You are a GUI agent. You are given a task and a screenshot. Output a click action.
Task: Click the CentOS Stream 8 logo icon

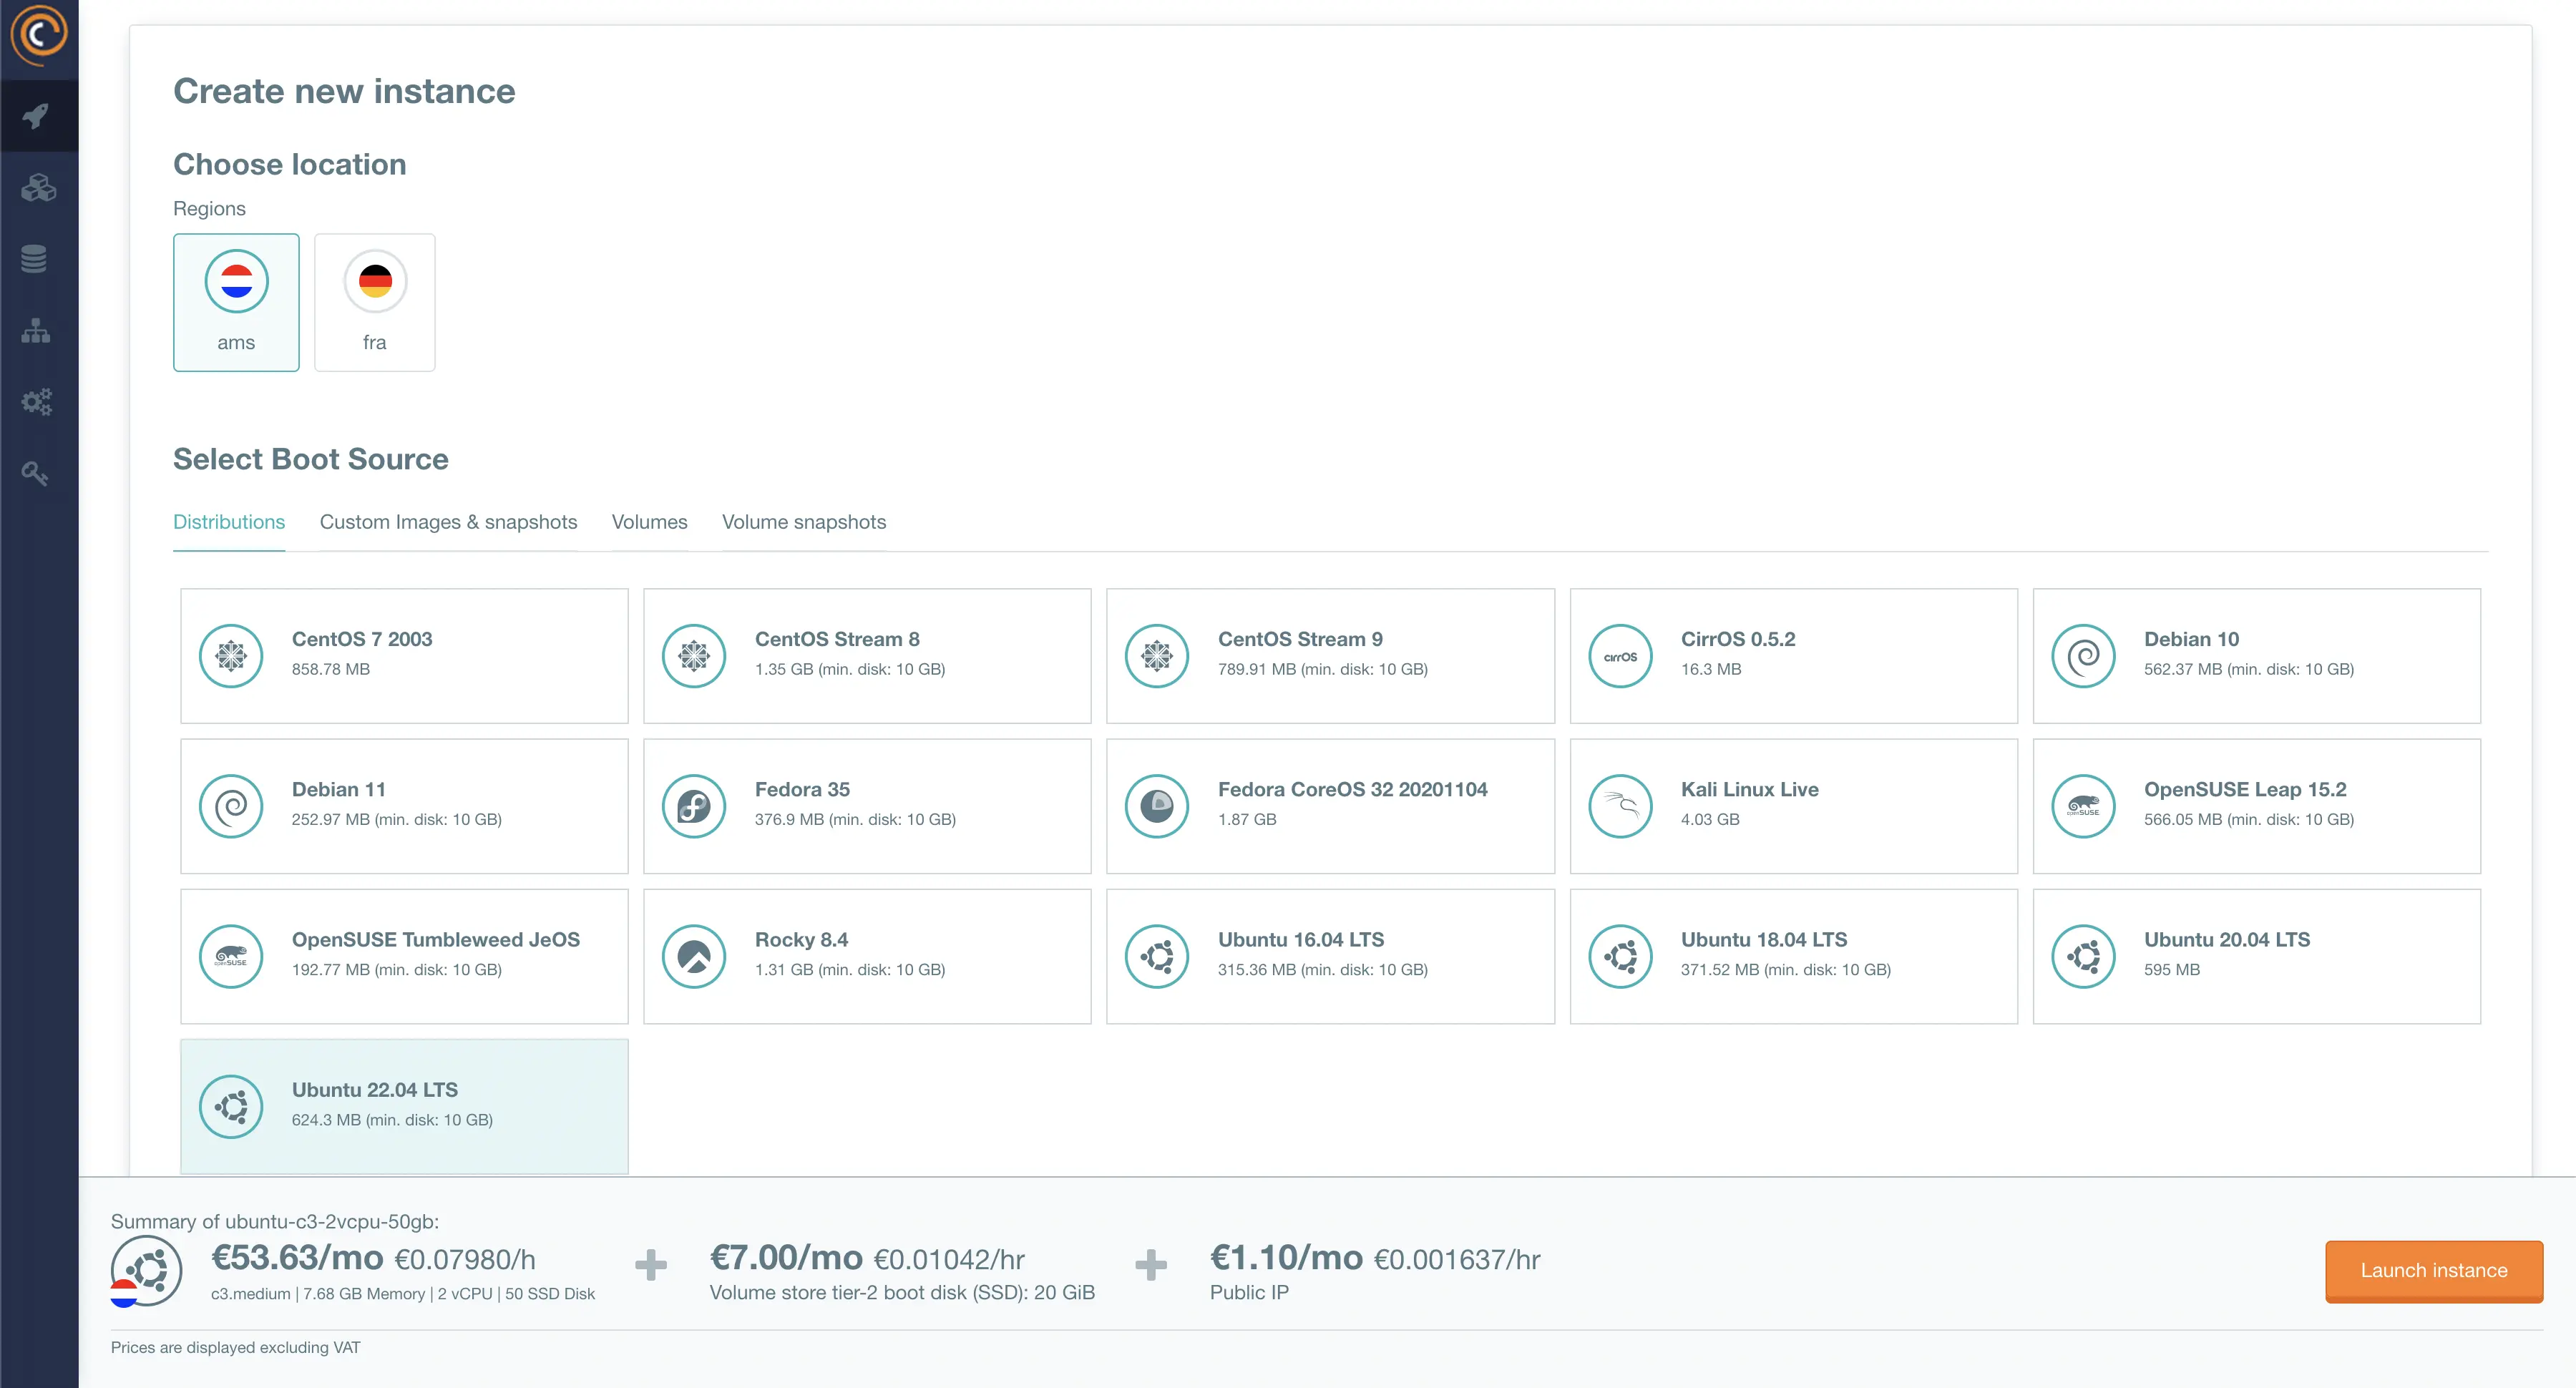pos(694,656)
